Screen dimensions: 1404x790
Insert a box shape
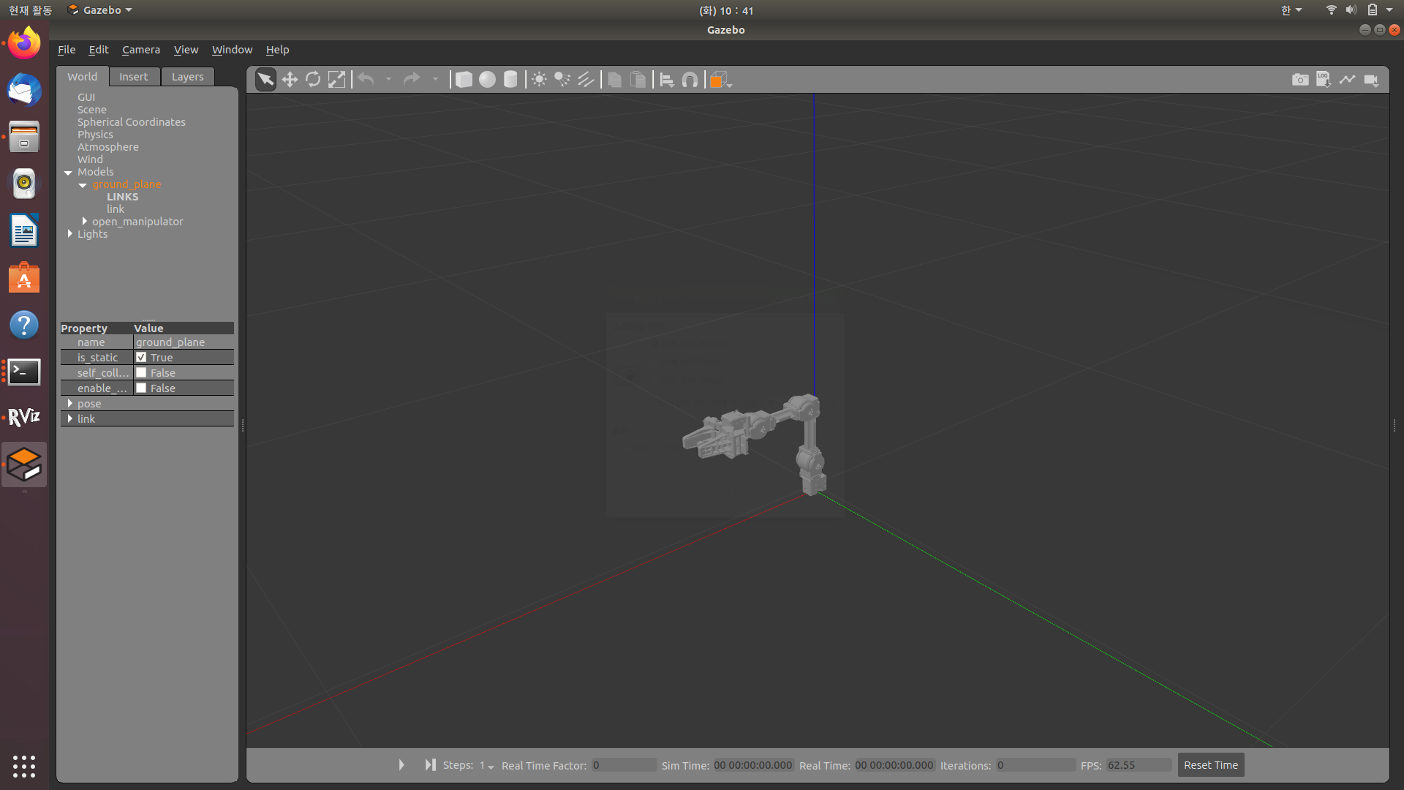464,80
